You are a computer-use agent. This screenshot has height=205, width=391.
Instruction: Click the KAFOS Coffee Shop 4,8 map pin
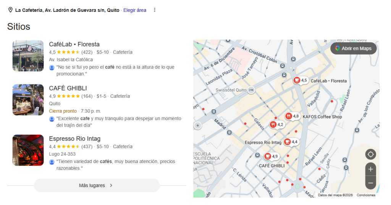coord(292,116)
